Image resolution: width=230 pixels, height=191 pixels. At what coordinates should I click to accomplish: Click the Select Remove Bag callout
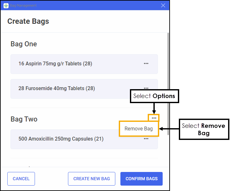coord(204,129)
